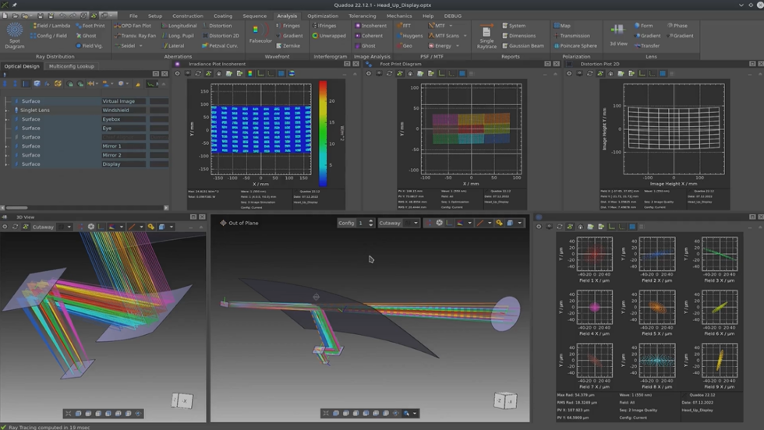Open the FFT PSF analysis

tap(404, 26)
